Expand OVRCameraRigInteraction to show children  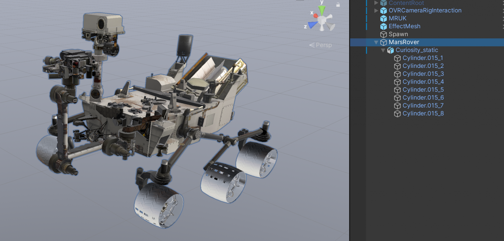tap(376, 10)
